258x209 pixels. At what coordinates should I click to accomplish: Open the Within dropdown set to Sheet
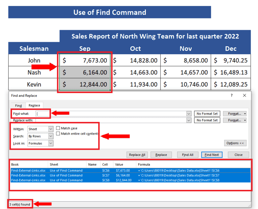[40, 129]
